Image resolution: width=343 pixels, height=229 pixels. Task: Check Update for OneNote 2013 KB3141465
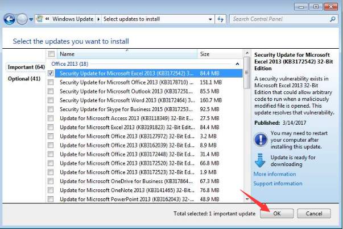tap(51, 190)
